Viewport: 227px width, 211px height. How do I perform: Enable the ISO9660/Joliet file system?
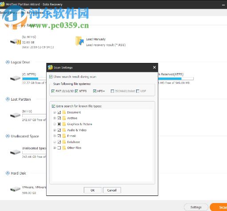[x=113, y=91]
